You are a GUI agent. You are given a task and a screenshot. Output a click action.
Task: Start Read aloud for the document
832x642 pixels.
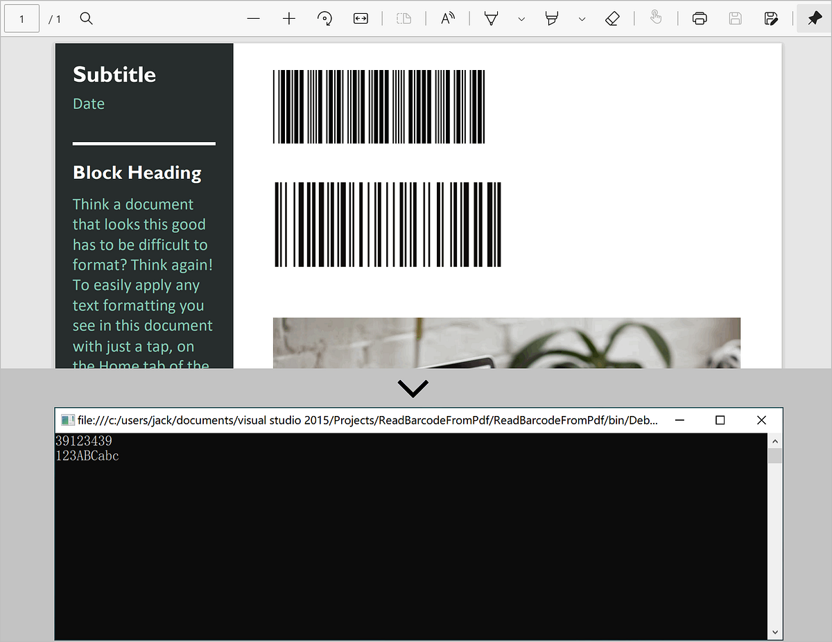pyautogui.click(x=447, y=19)
